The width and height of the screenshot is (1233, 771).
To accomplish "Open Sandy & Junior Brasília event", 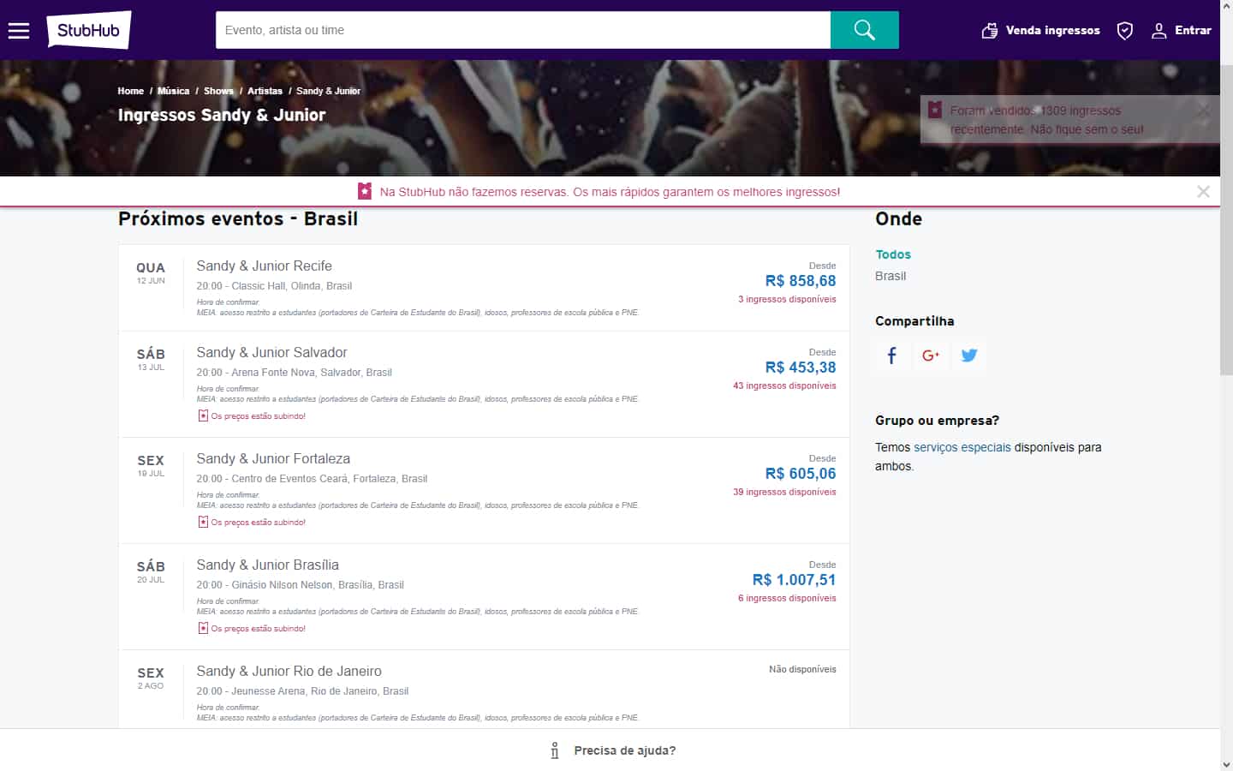I will [268, 565].
